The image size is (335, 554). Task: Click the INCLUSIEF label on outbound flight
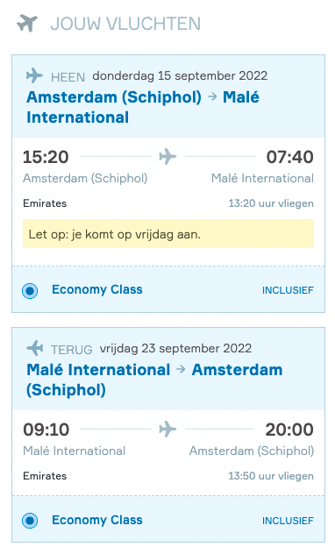click(288, 290)
